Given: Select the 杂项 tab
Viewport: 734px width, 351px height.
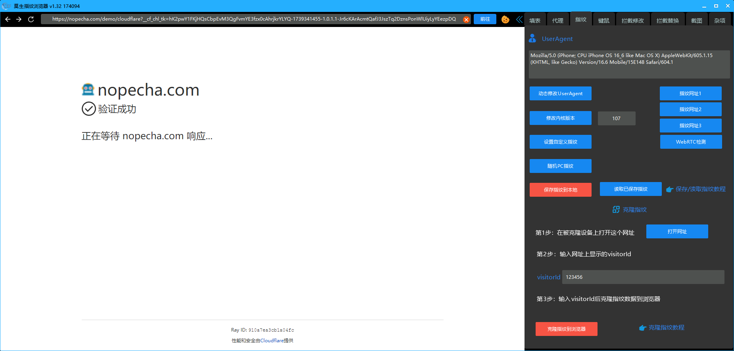Looking at the screenshot, I should (x=720, y=21).
